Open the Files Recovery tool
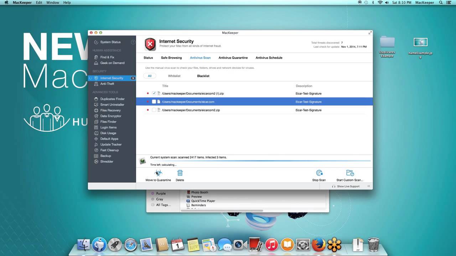Viewport: 456px width, 256px height. pyautogui.click(x=110, y=110)
